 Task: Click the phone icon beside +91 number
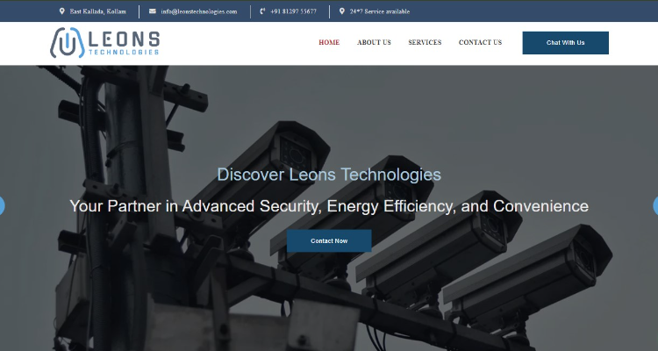tap(262, 11)
